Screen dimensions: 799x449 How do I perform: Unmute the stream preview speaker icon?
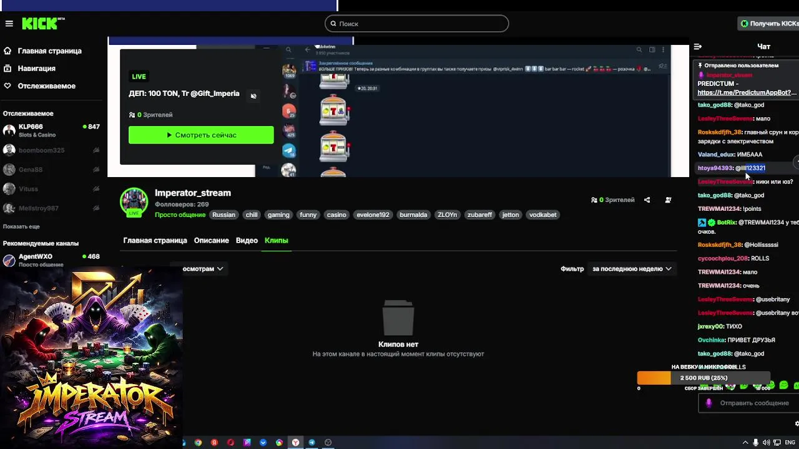[x=253, y=96]
